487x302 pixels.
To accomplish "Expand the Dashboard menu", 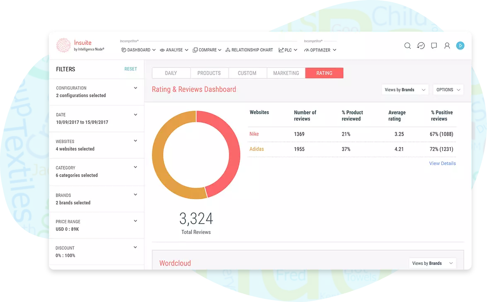I will 138,50.
